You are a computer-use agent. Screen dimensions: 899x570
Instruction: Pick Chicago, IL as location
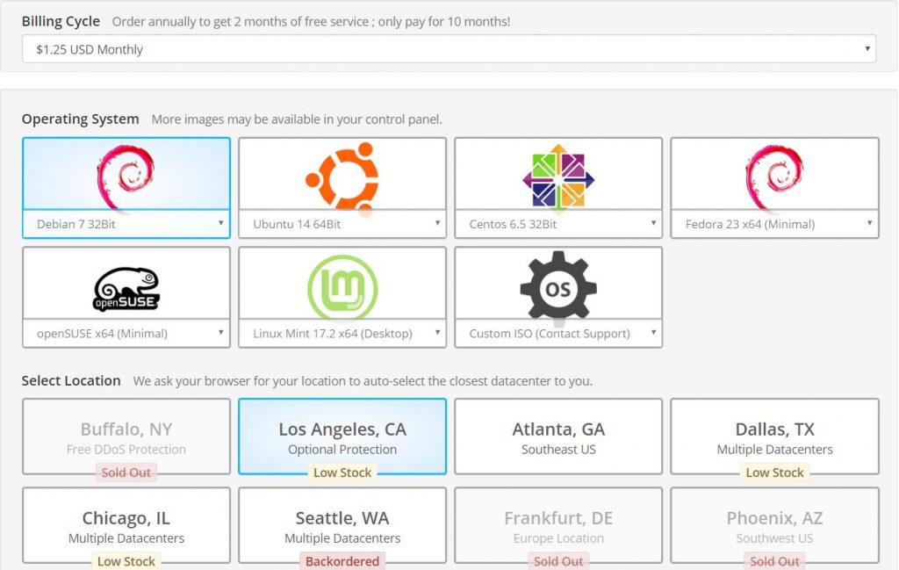(x=126, y=526)
